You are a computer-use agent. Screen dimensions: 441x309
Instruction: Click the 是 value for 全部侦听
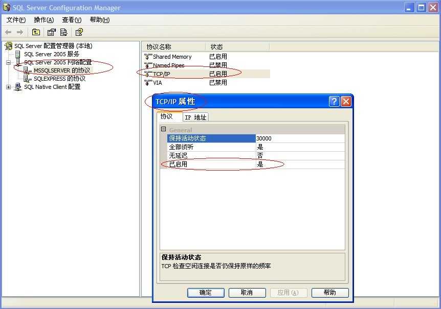tap(300, 147)
